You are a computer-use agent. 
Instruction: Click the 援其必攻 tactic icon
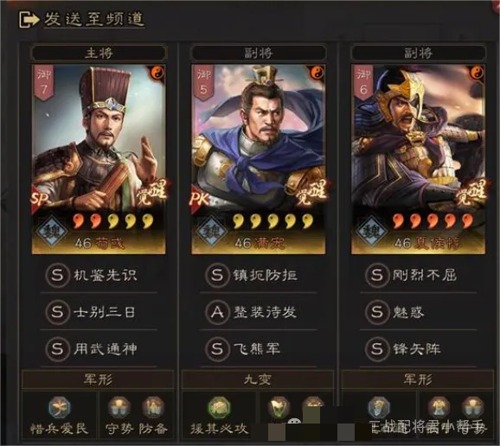(219, 407)
